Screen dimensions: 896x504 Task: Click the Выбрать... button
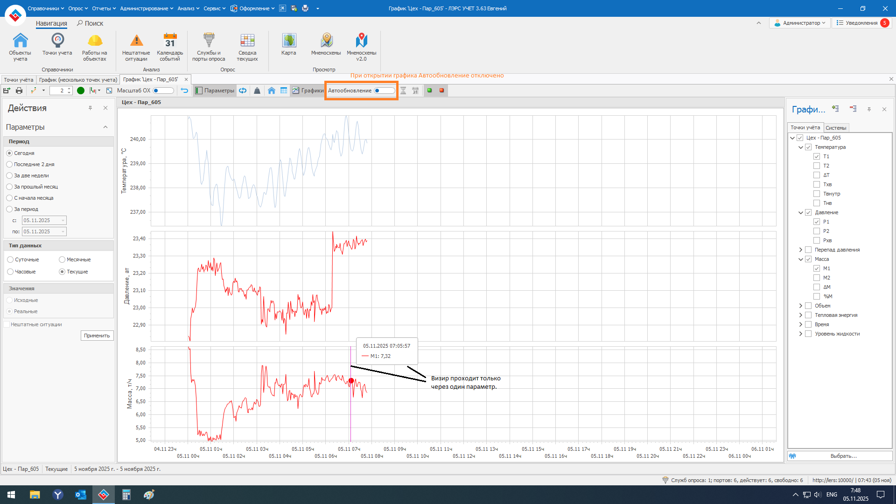[843, 456]
